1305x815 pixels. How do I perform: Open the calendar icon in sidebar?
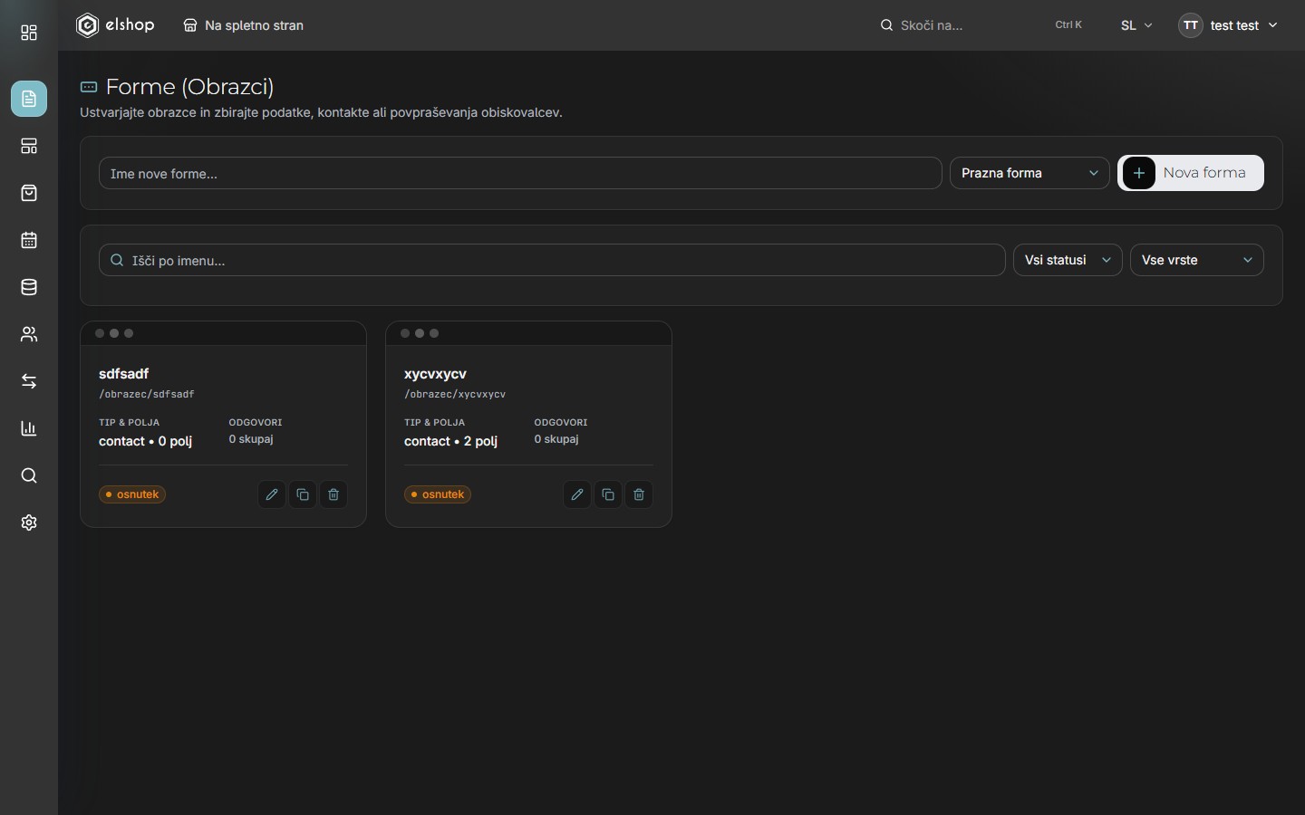coord(29,240)
